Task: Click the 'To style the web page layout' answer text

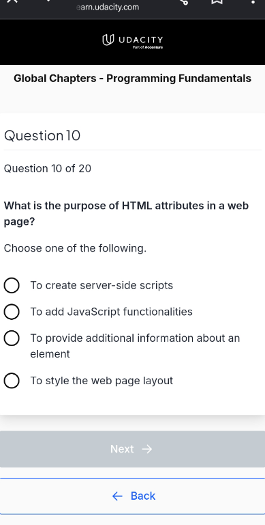Action: (102, 381)
